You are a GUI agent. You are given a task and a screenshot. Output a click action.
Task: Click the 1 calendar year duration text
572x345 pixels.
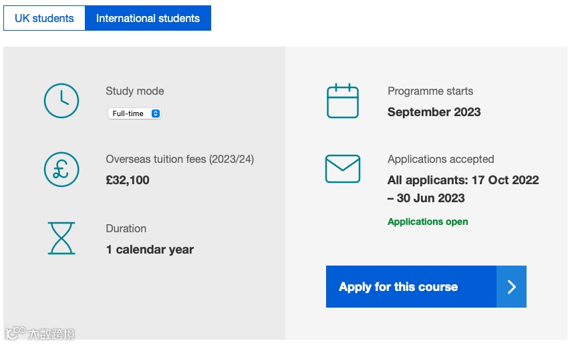click(x=150, y=250)
